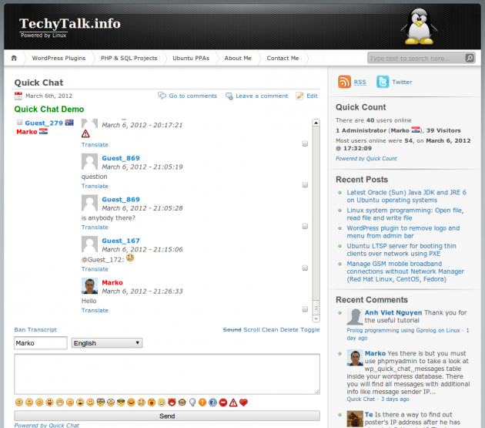Select checkbox for the Guest_167 message
The width and height of the screenshot is (485, 428).
(305, 268)
